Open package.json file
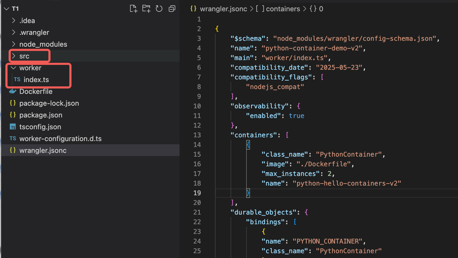Screen dimensions: 458x258 pyautogui.click(x=41, y=115)
